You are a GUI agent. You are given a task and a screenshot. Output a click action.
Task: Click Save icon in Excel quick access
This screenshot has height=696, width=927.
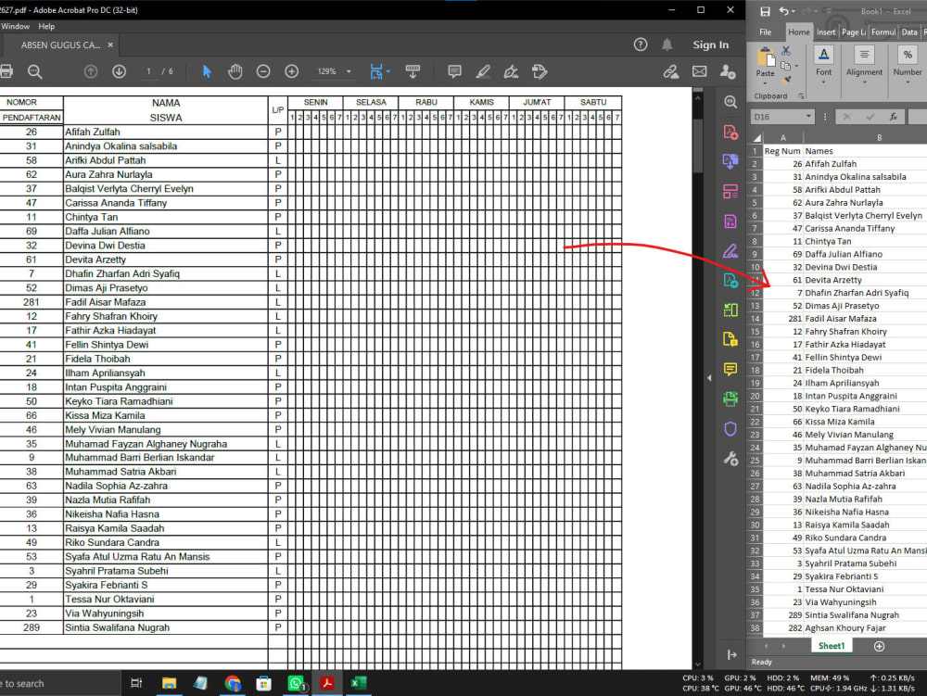tap(765, 11)
